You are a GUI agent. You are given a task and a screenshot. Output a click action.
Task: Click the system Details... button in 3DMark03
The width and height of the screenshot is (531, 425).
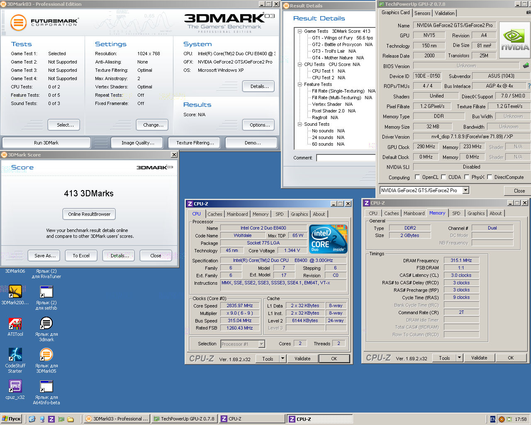click(x=259, y=86)
